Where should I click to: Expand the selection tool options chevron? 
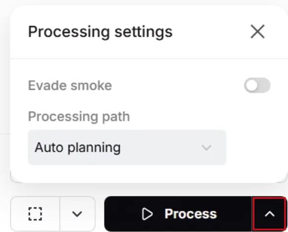click(x=77, y=214)
